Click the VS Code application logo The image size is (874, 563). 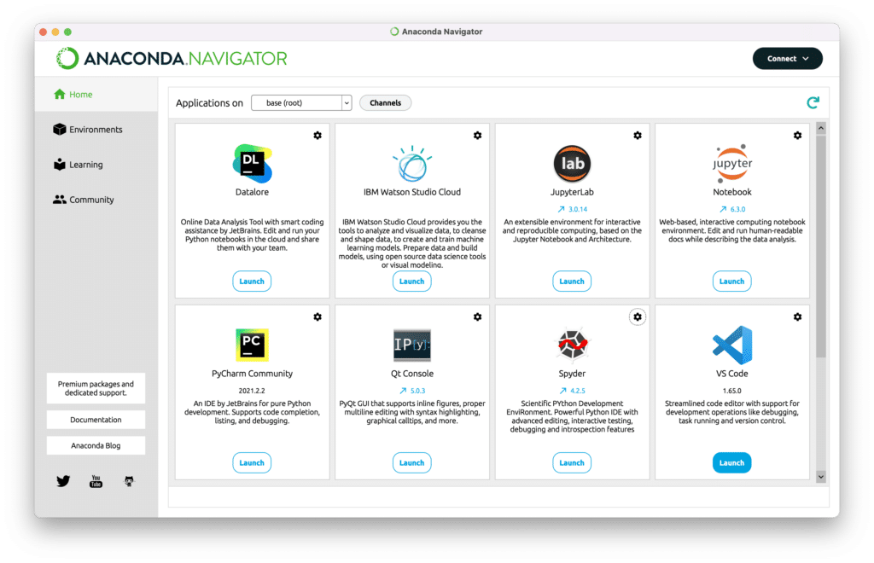pos(732,345)
